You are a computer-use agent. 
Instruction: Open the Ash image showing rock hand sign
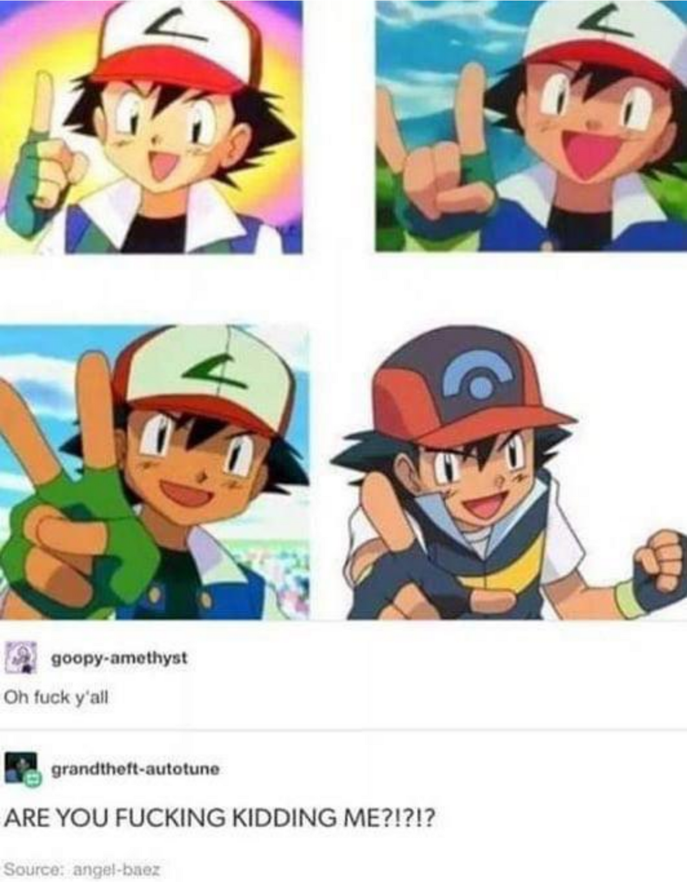pos(531,126)
